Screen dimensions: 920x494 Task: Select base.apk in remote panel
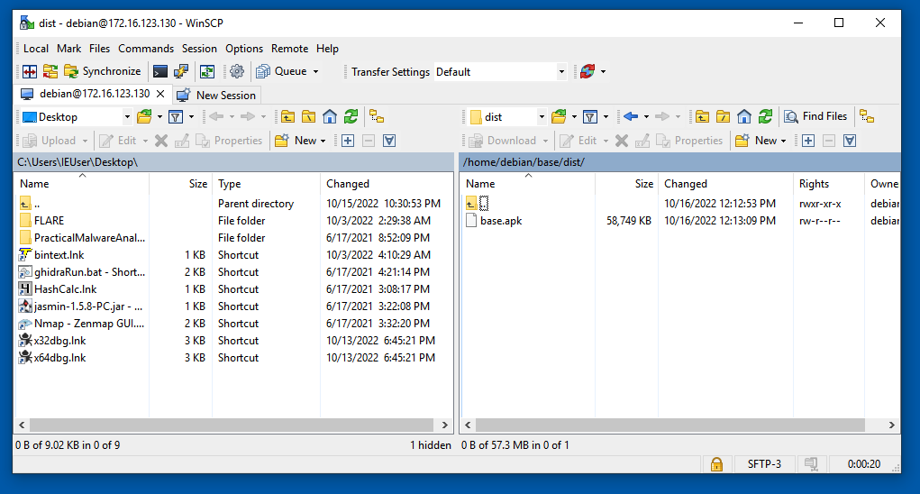coord(501,221)
